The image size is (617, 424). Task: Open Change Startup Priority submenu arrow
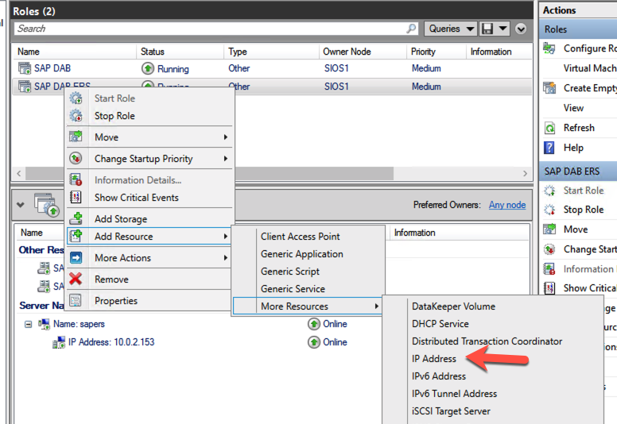[x=226, y=158]
